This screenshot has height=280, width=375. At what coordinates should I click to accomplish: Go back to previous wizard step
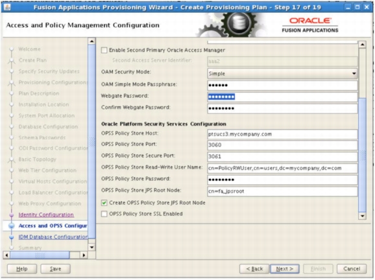coord(254,269)
